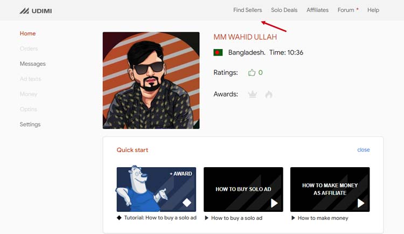
Task: Open the Help page
Action: [373, 10]
